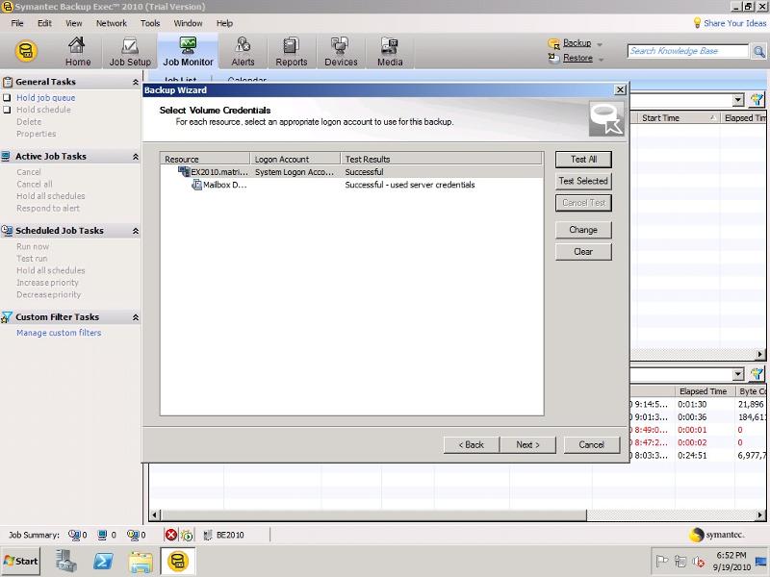Click the job history scroll left arrow
The height and width of the screenshot is (577, 770).
tap(155, 514)
